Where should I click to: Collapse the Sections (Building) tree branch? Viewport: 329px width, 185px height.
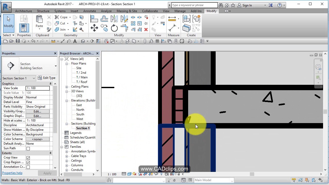pos(67,124)
